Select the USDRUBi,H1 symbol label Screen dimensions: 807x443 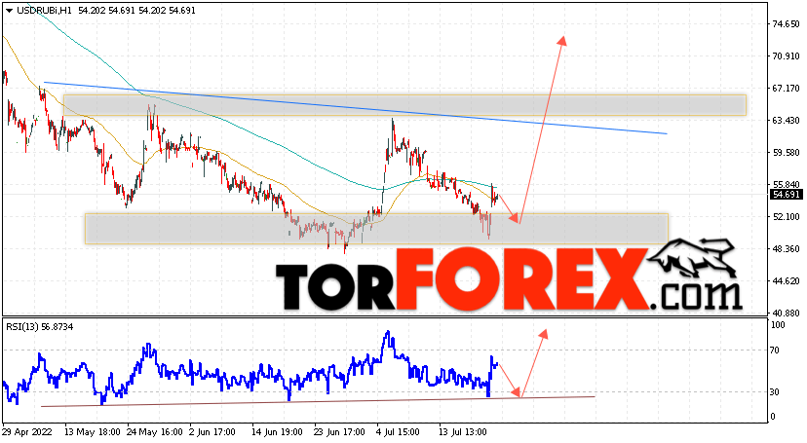pyautogui.click(x=44, y=11)
